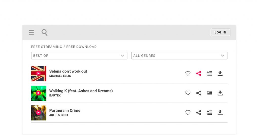Add Walking K to playlist
Viewport: 259px width, 135px height.
[x=209, y=93]
